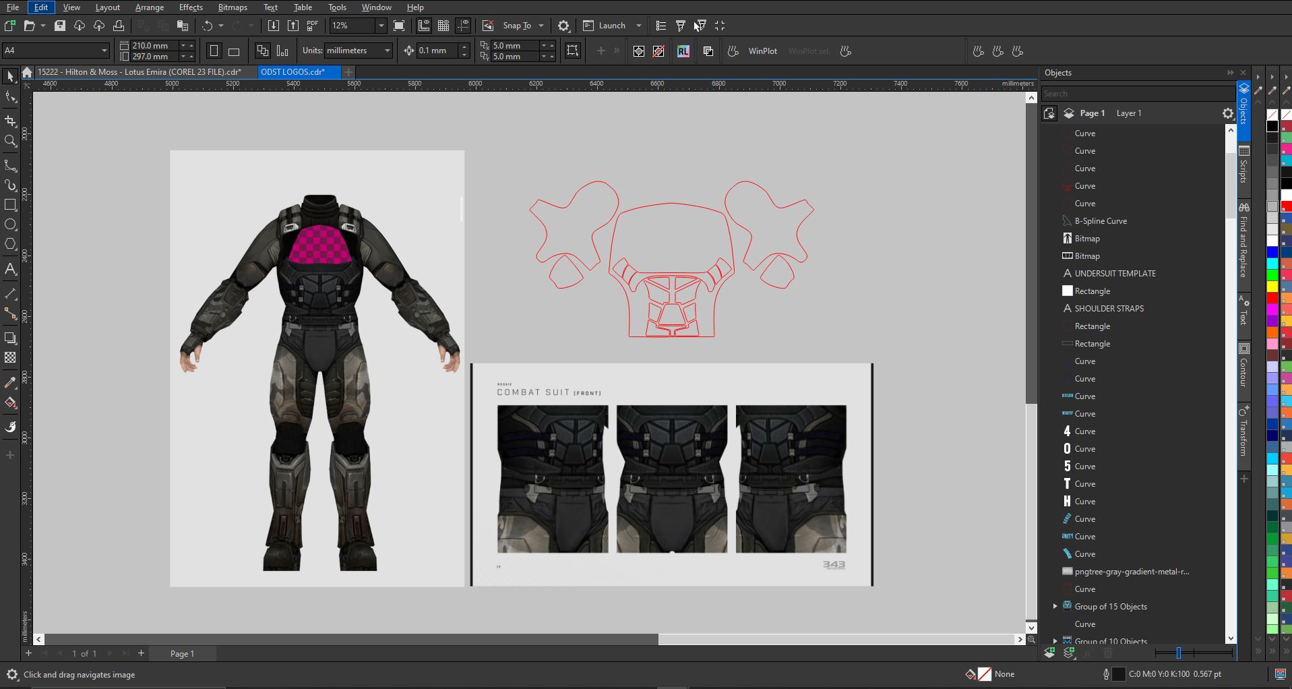Click the blue swatch in the palette
The width and height of the screenshot is (1292, 689).
pyautogui.click(x=1272, y=252)
